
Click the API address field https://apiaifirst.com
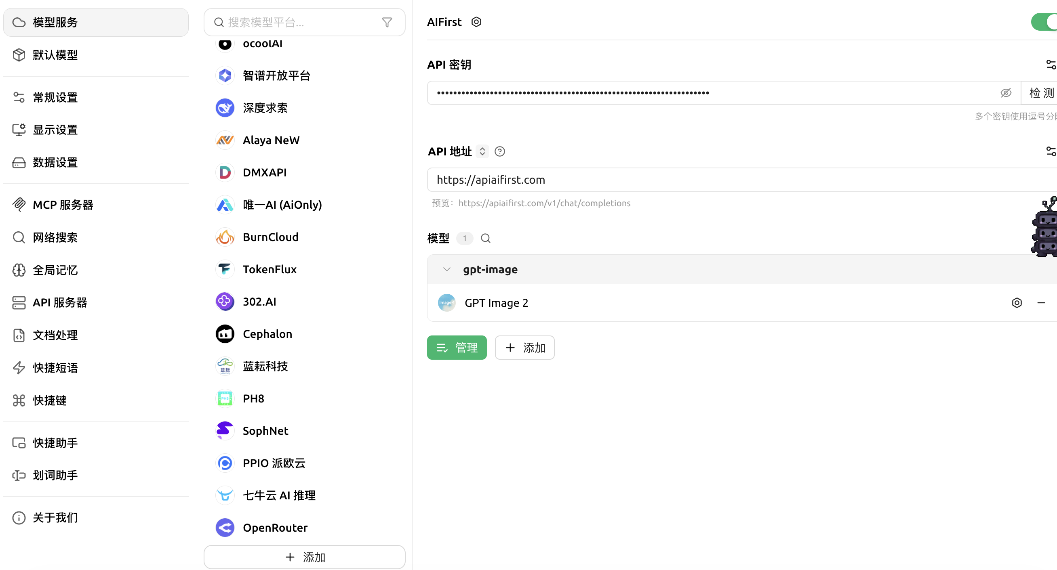click(742, 180)
